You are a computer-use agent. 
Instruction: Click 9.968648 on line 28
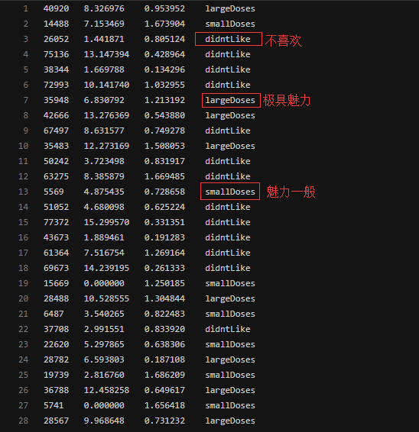pyautogui.click(x=104, y=421)
